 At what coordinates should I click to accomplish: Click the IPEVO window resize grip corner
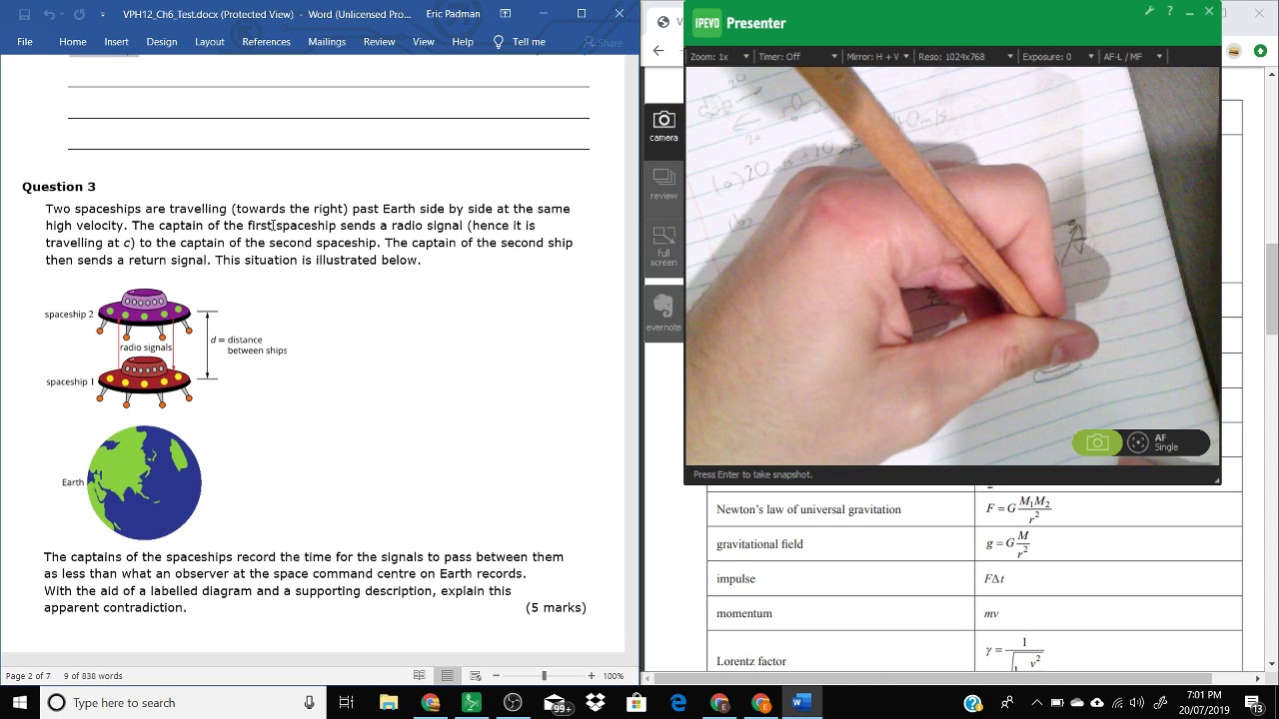(1216, 480)
